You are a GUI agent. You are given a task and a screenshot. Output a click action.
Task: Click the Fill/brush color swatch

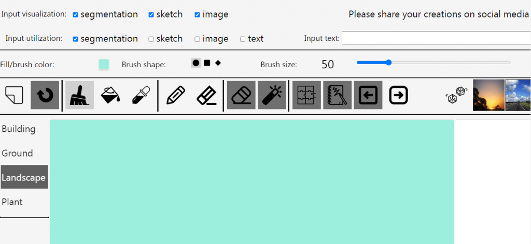(104, 65)
